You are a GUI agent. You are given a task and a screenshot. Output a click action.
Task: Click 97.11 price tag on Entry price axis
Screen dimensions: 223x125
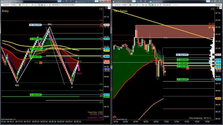pos(107,25)
